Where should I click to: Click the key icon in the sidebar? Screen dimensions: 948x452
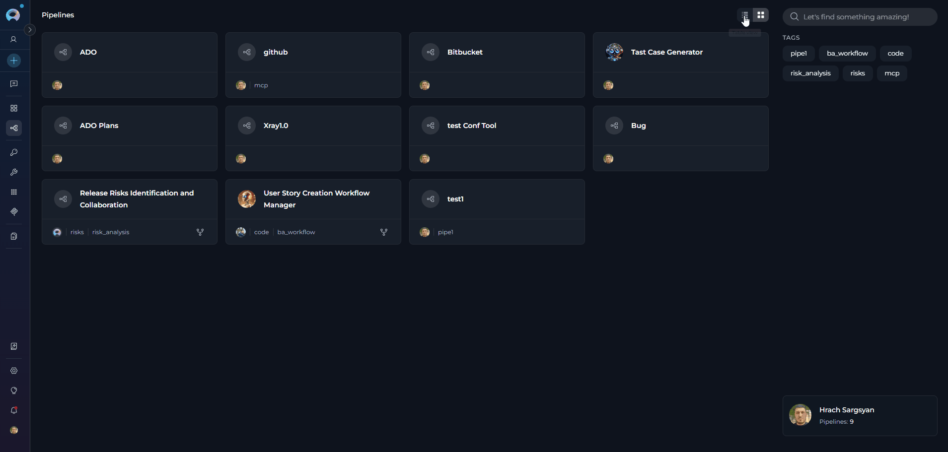(x=14, y=152)
